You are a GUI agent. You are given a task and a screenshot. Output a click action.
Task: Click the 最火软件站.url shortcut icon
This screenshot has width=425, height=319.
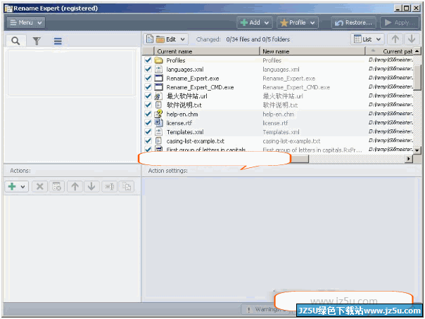coord(158,96)
